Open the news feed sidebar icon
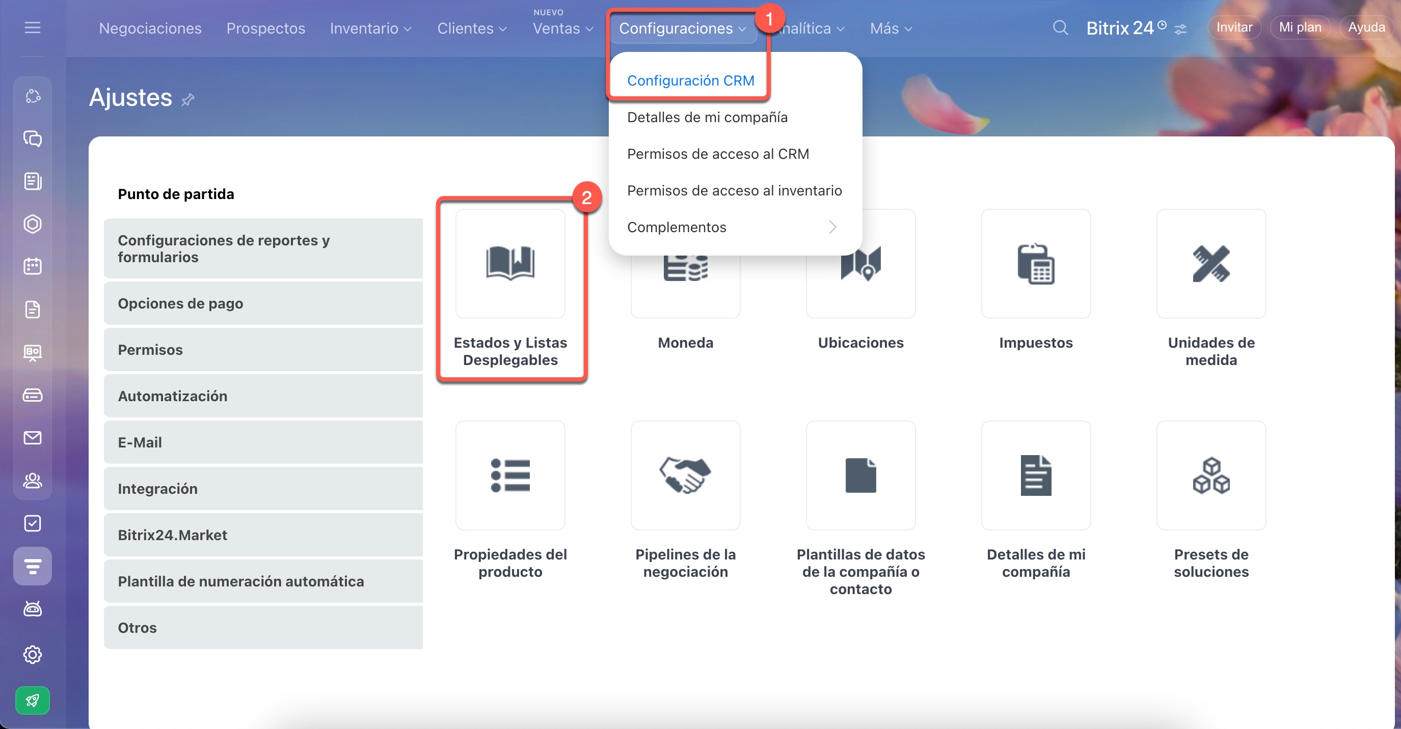 point(33,181)
